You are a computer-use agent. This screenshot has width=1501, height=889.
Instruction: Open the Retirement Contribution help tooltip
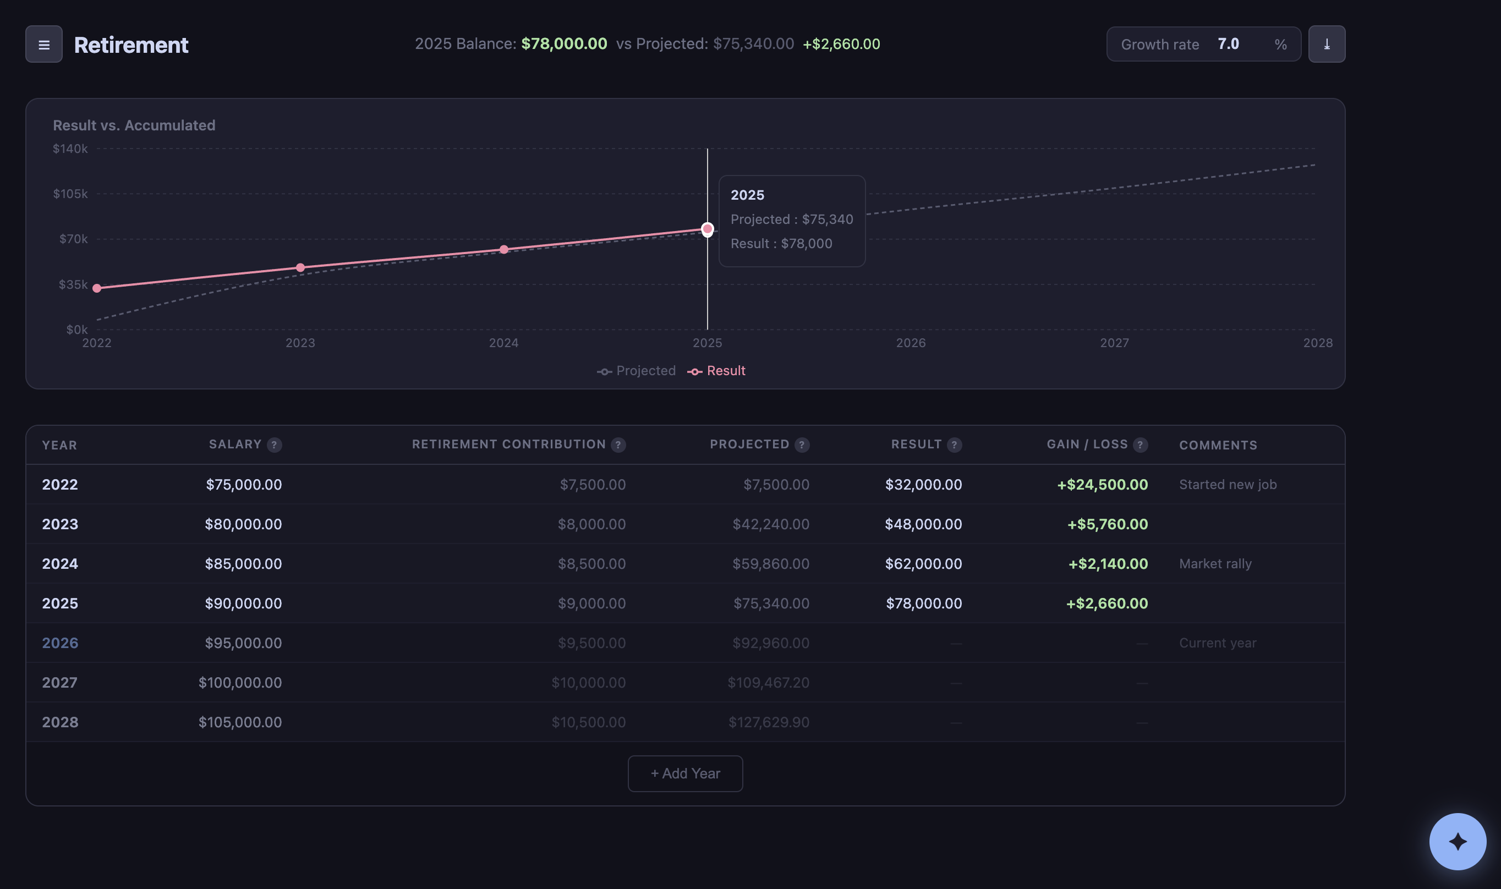click(618, 444)
